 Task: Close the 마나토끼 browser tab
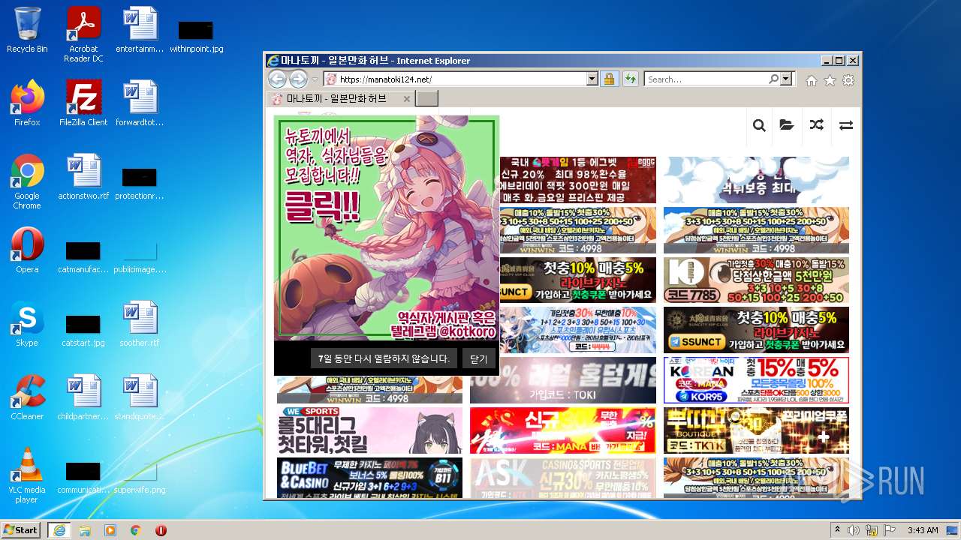(x=407, y=99)
